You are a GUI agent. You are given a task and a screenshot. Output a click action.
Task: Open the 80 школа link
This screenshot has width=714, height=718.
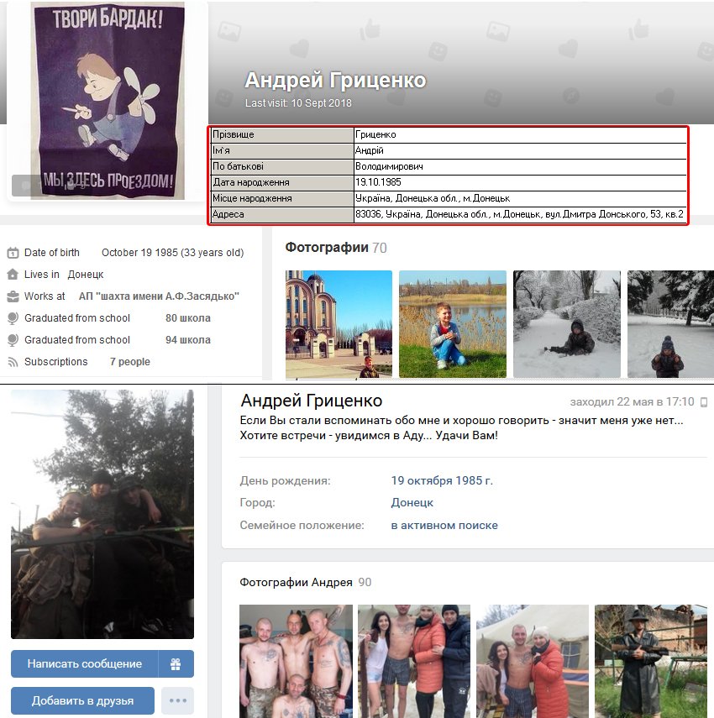[188, 318]
